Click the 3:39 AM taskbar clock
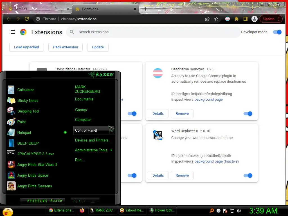The width and height of the screenshot is (288, 216). 263,211
